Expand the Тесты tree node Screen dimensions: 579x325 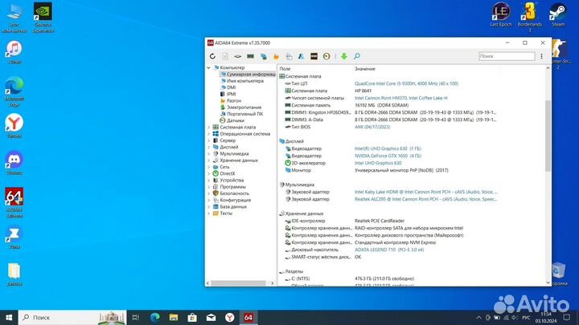pos(208,213)
